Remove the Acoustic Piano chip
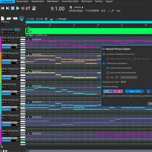This screenshot has width=152, height=152. (x=136, y=77)
